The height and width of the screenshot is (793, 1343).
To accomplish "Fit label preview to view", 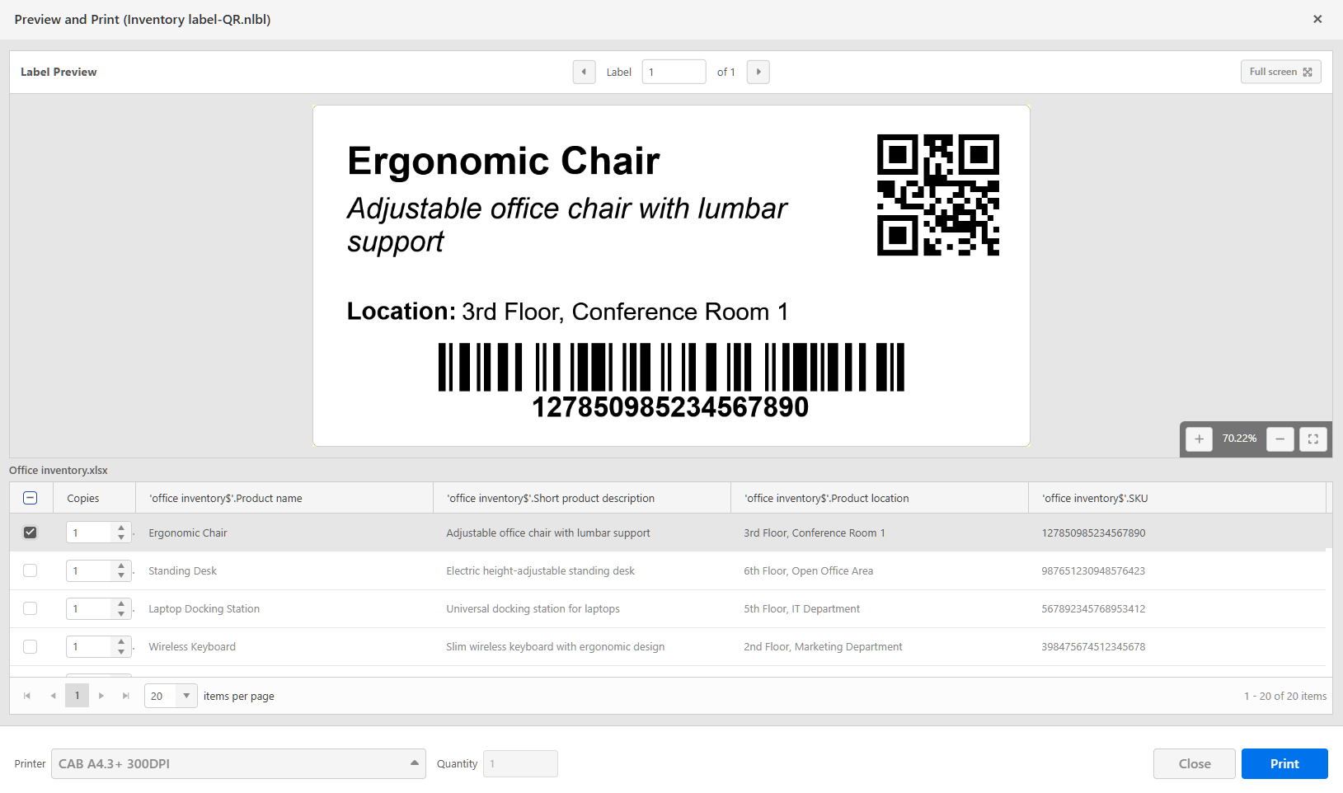I will pos(1313,439).
